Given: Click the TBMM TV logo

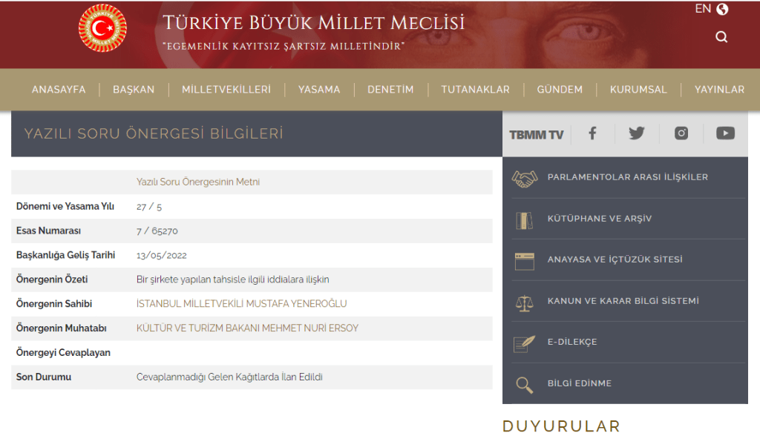Looking at the screenshot, I should point(536,134).
